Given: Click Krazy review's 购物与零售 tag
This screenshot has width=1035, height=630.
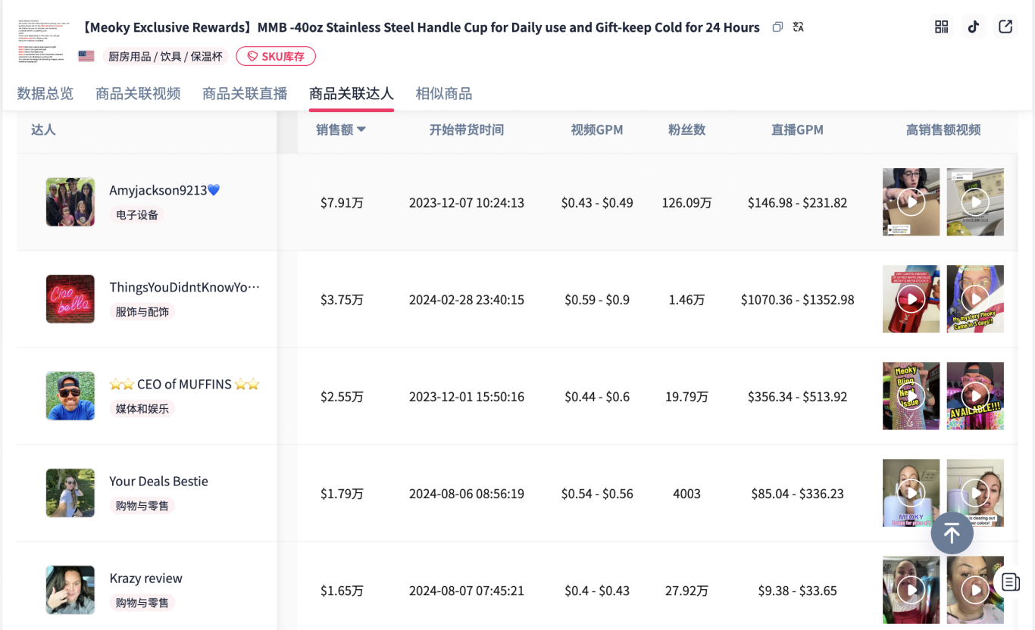Looking at the screenshot, I should point(142,603).
